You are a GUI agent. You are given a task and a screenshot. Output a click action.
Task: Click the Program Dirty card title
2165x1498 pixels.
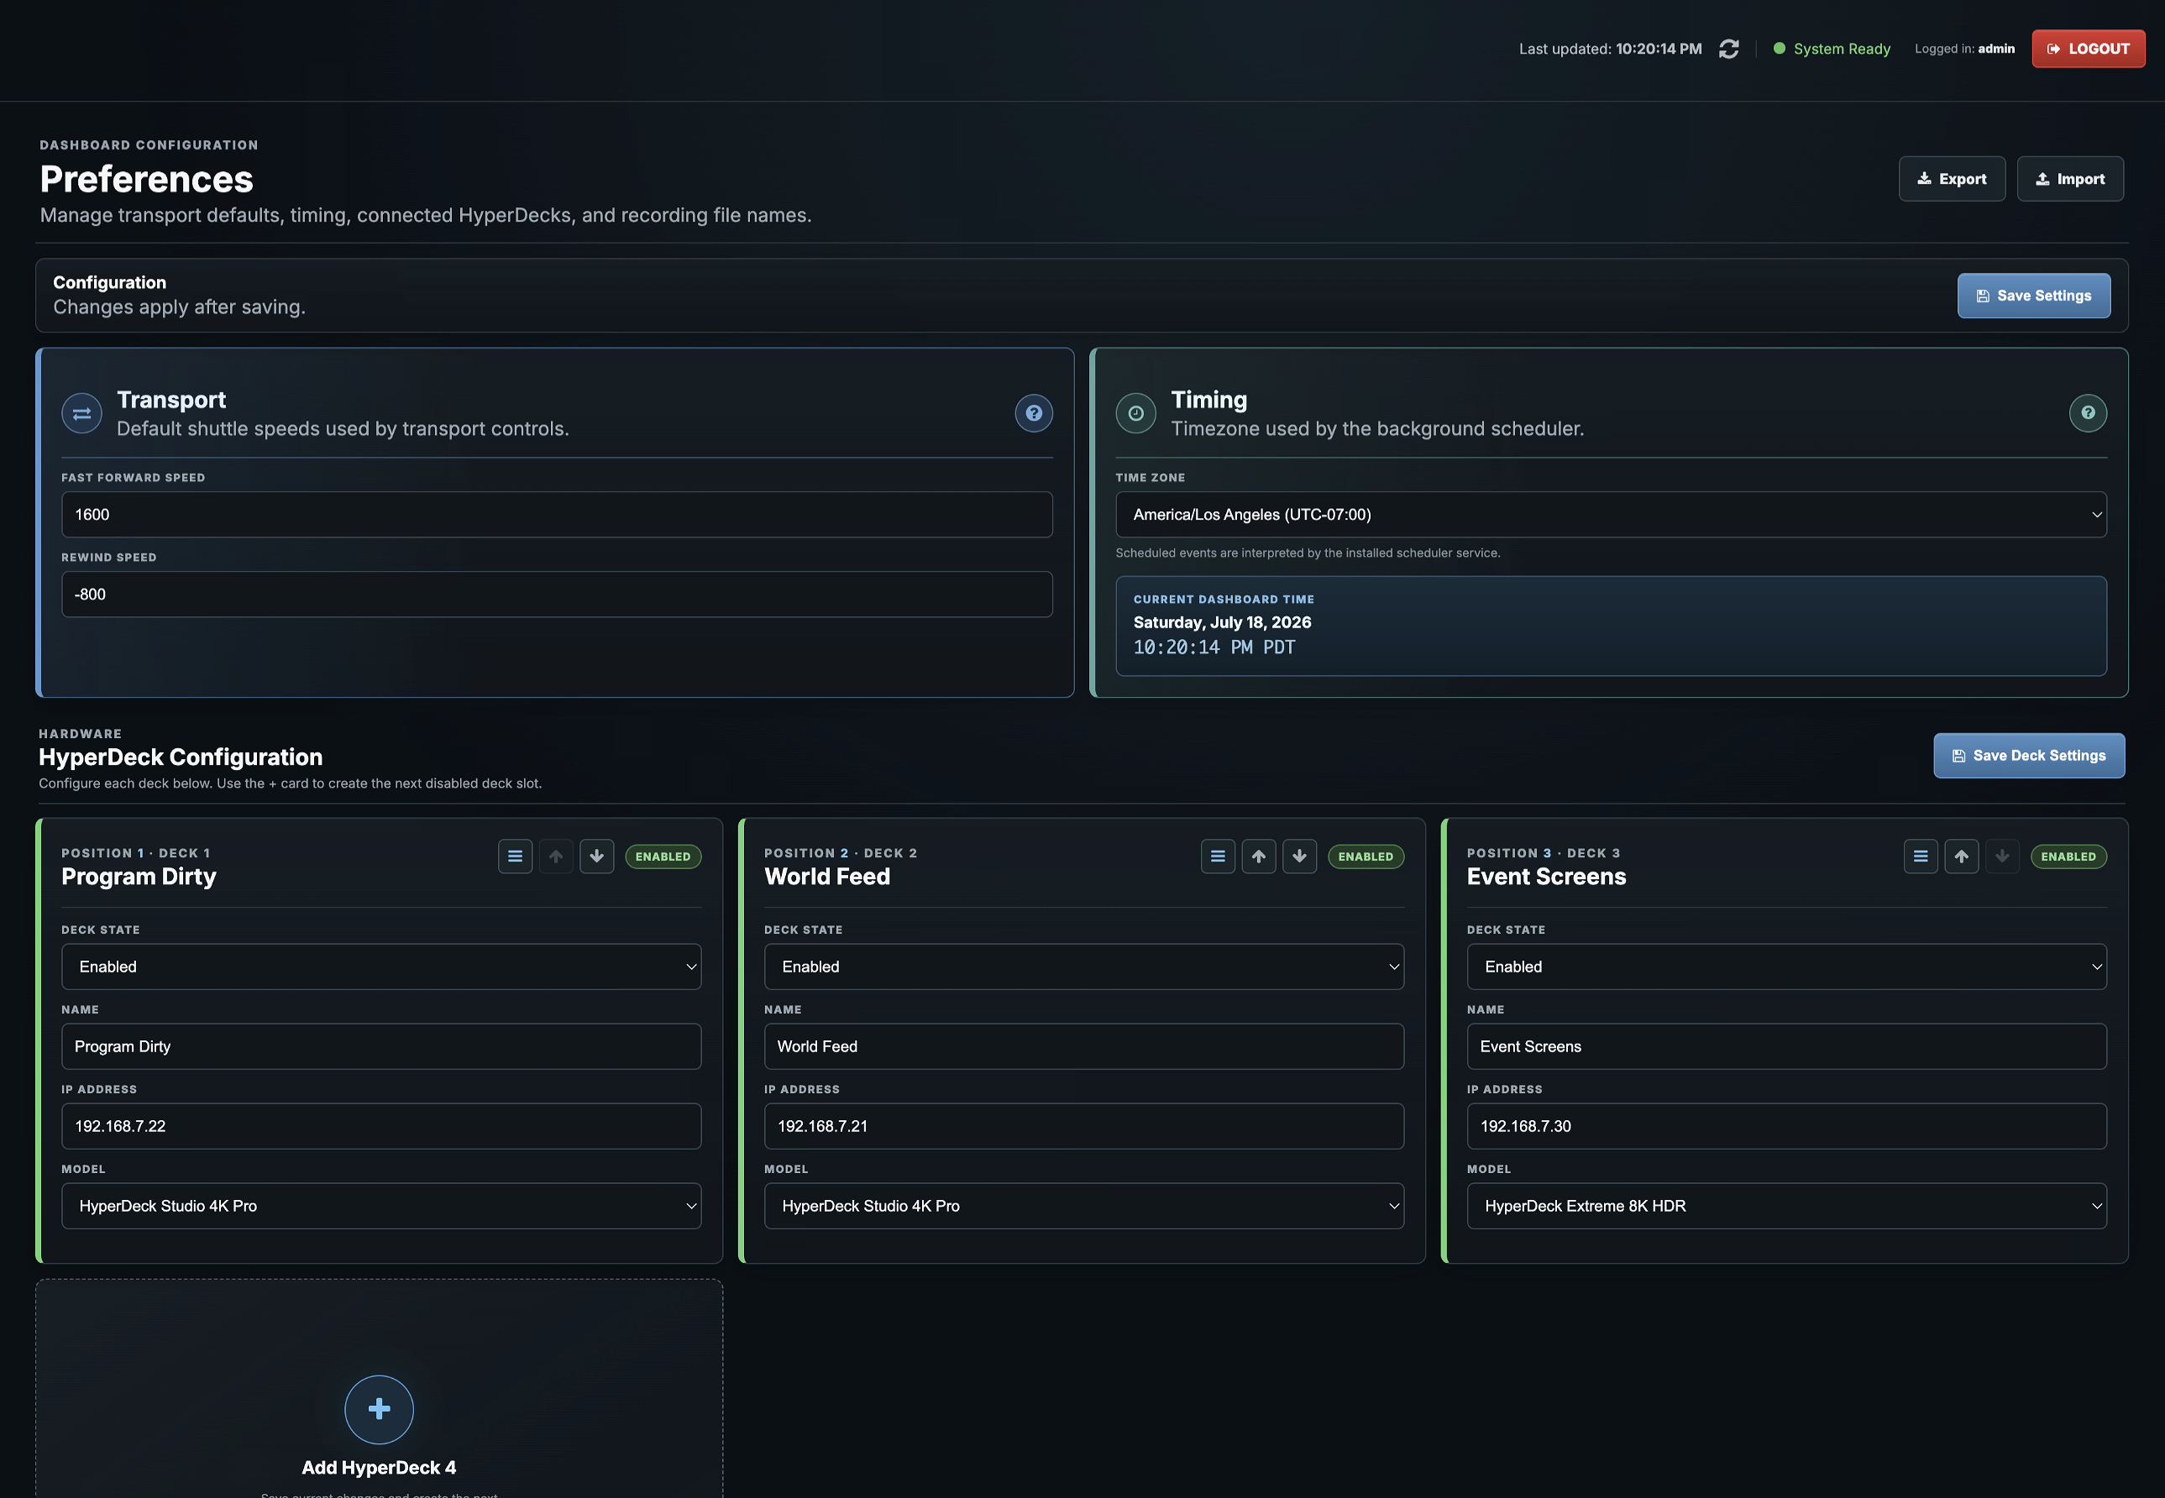(139, 877)
